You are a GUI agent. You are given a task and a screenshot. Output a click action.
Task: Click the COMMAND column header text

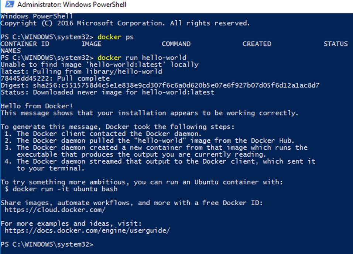click(x=176, y=44)
